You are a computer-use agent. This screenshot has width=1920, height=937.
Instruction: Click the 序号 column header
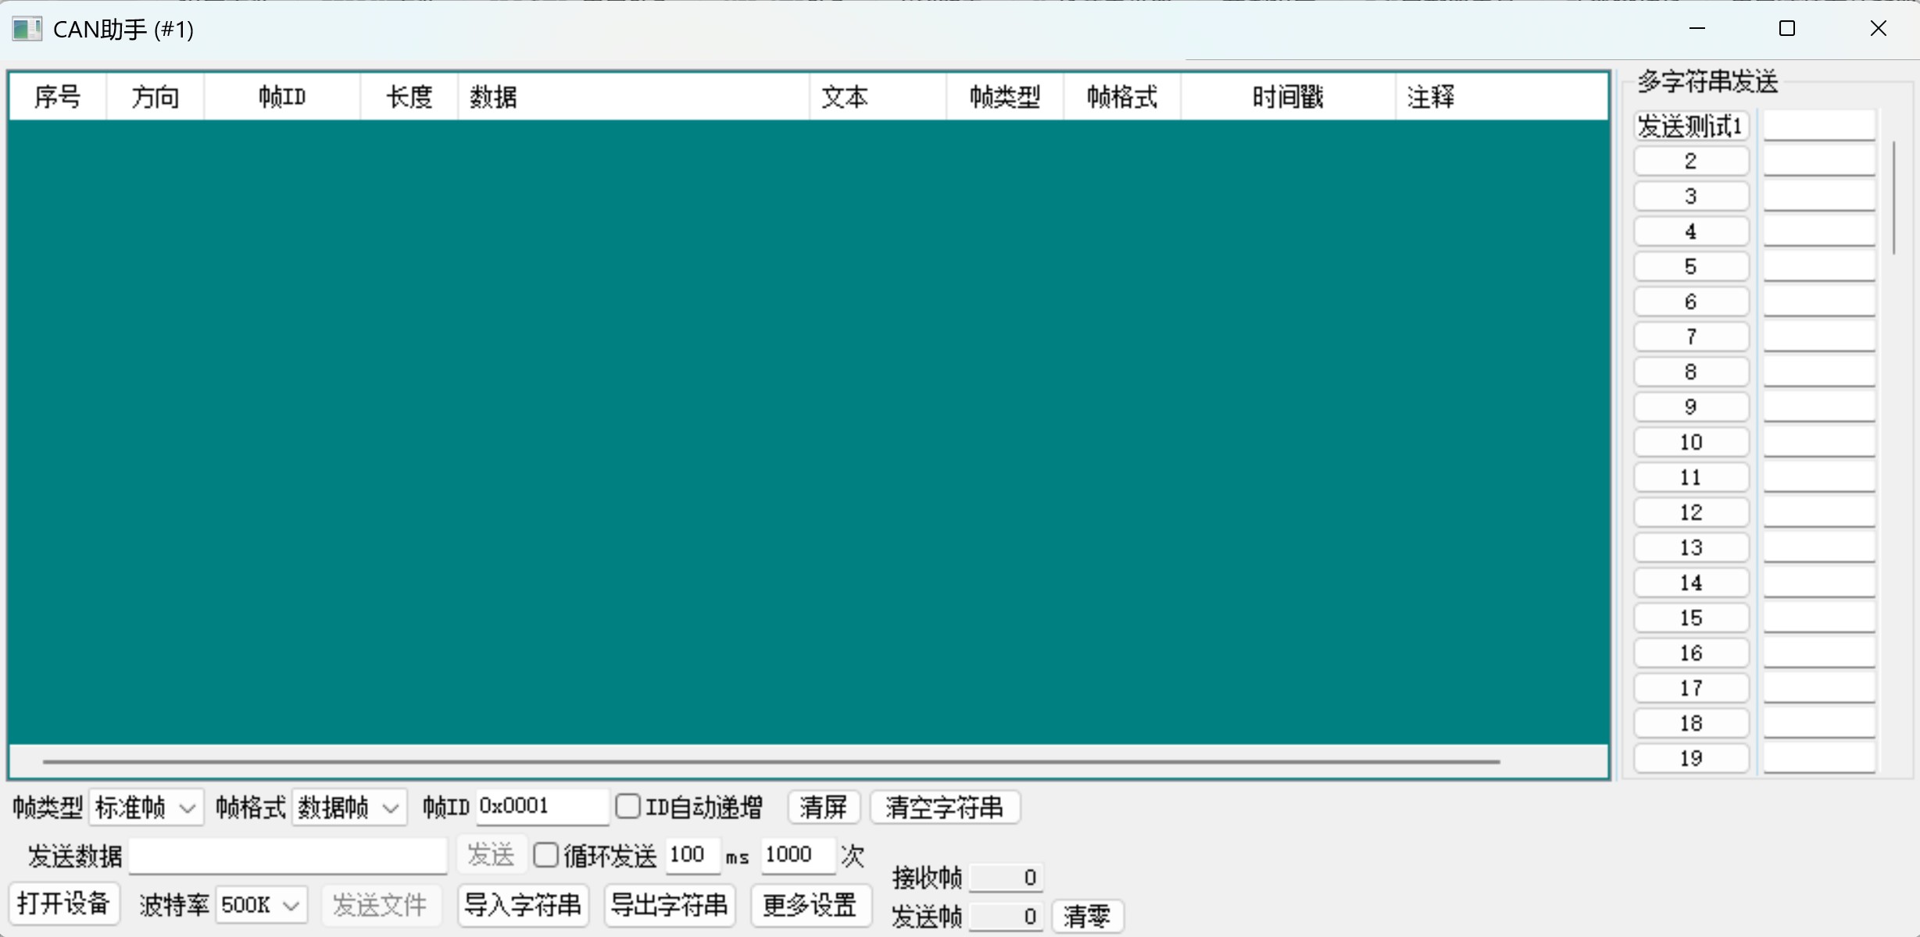click(58, 97)
